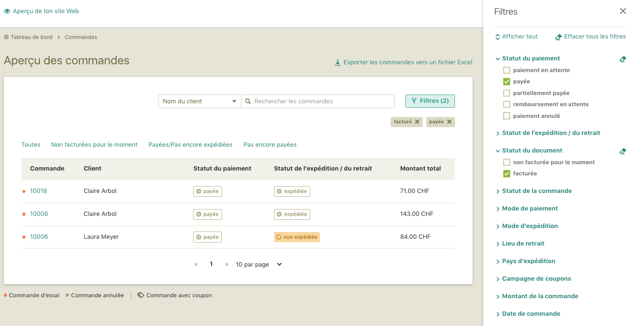Screen dimensions: 634x326
Task: Check the remboursement en attente filter
Action: coord(507,104)
